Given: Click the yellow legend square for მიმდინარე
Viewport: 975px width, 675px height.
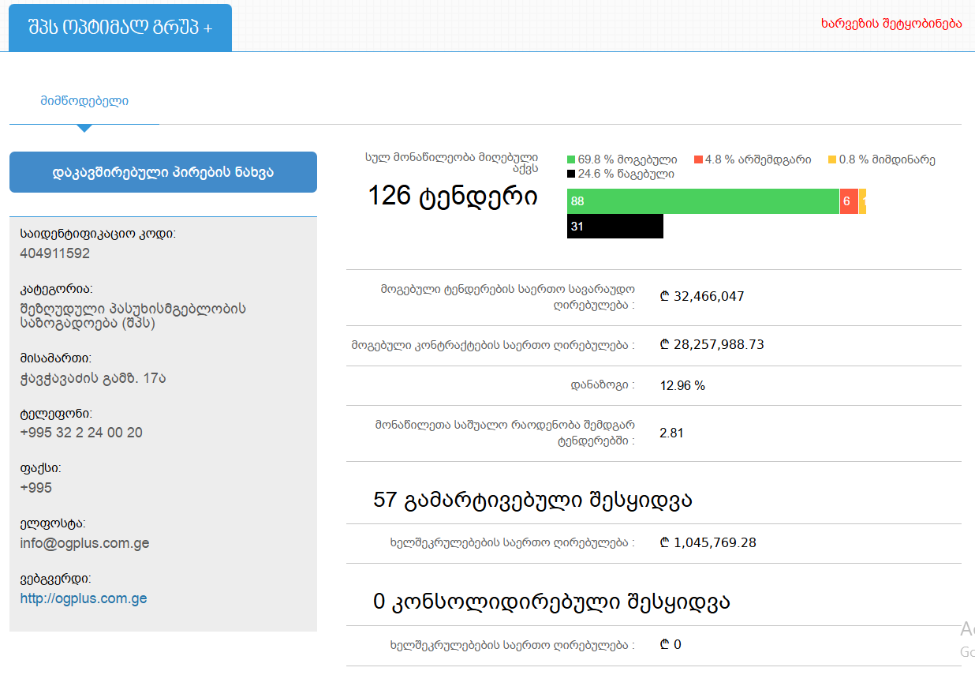Looking at the screenshot, I should 831,159.
